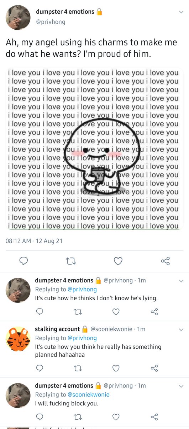Expand options for the "he's lying" reply
The image size is (189, 429).
tap(181, 281)
